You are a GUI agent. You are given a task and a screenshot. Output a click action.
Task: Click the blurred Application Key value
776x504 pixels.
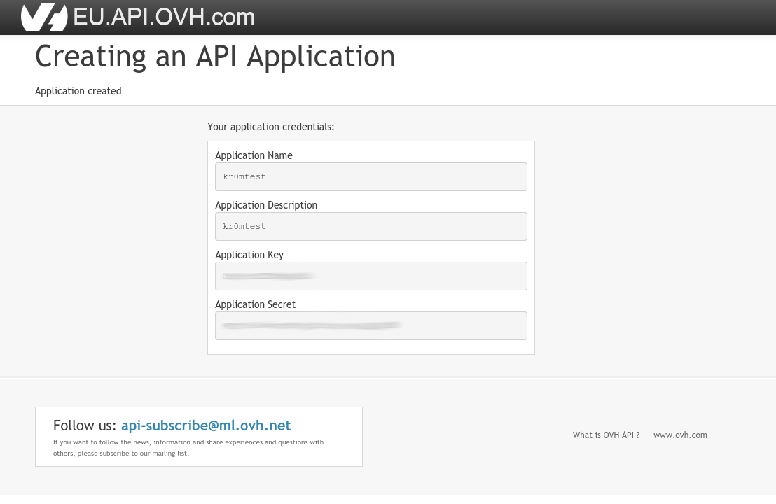(x=269, y=276)
